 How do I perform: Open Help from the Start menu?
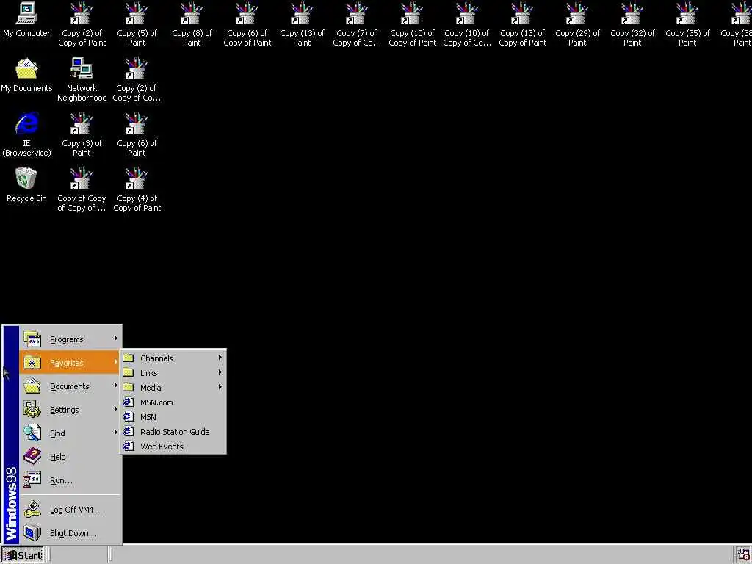[x=70, y=457]
